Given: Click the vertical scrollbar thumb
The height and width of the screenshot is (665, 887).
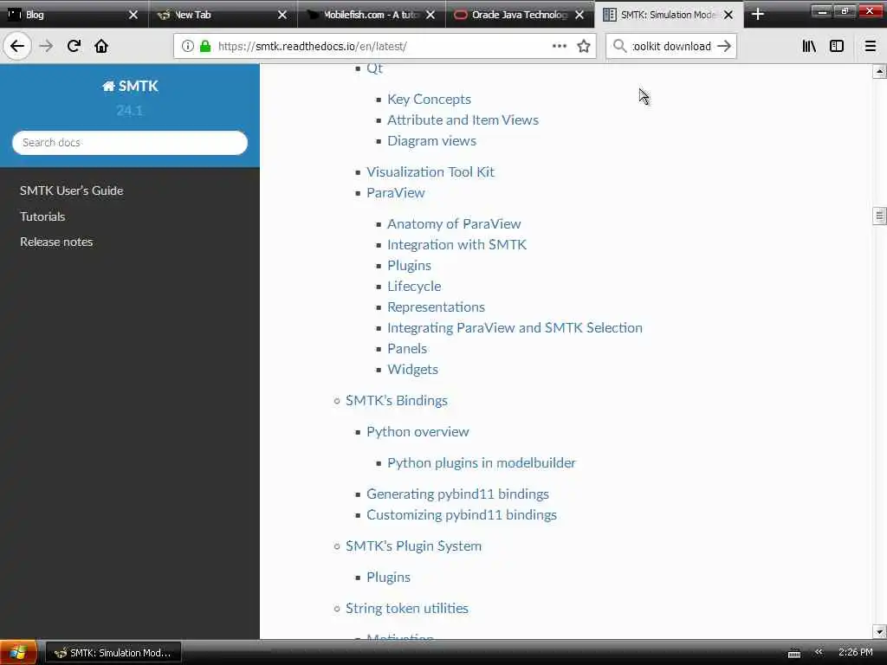Looking at the screenshot, I should (x=879, y=216).
